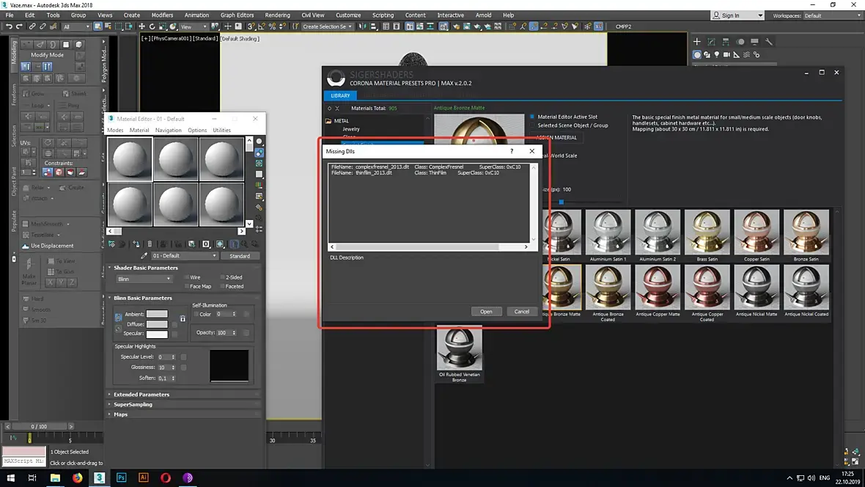865x487 pixels.
Task: Click the Sample Type sphere icon
Action: pyautogui.click(x=259, y=142)
